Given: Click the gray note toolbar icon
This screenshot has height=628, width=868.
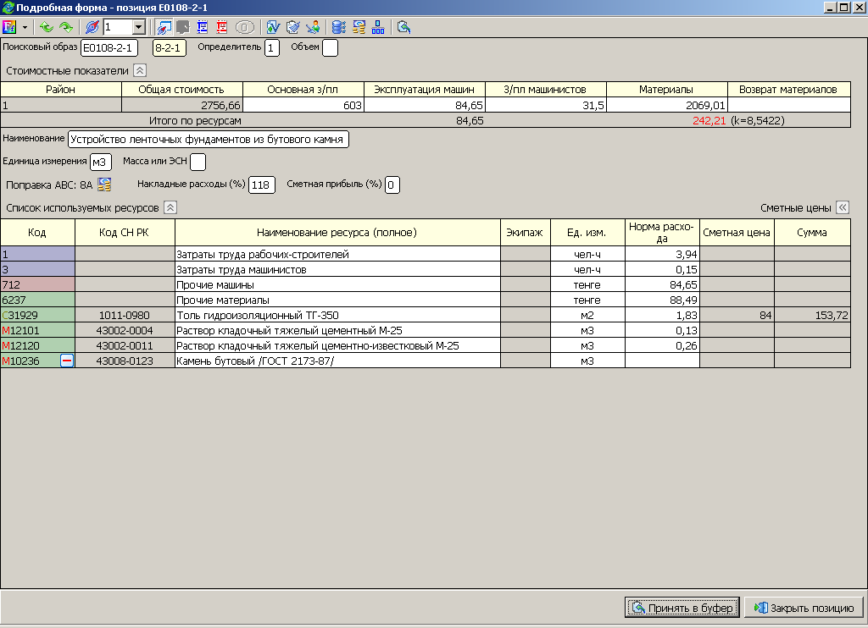Looking at the screenshot, I should click(183, 26).
